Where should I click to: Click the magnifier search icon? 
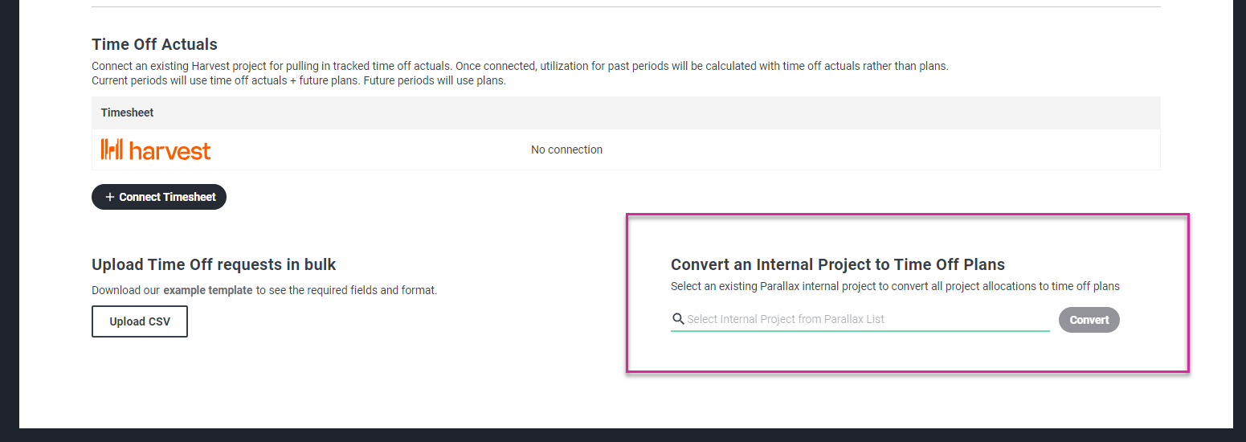pyautogui.click(x=678, y=319)
